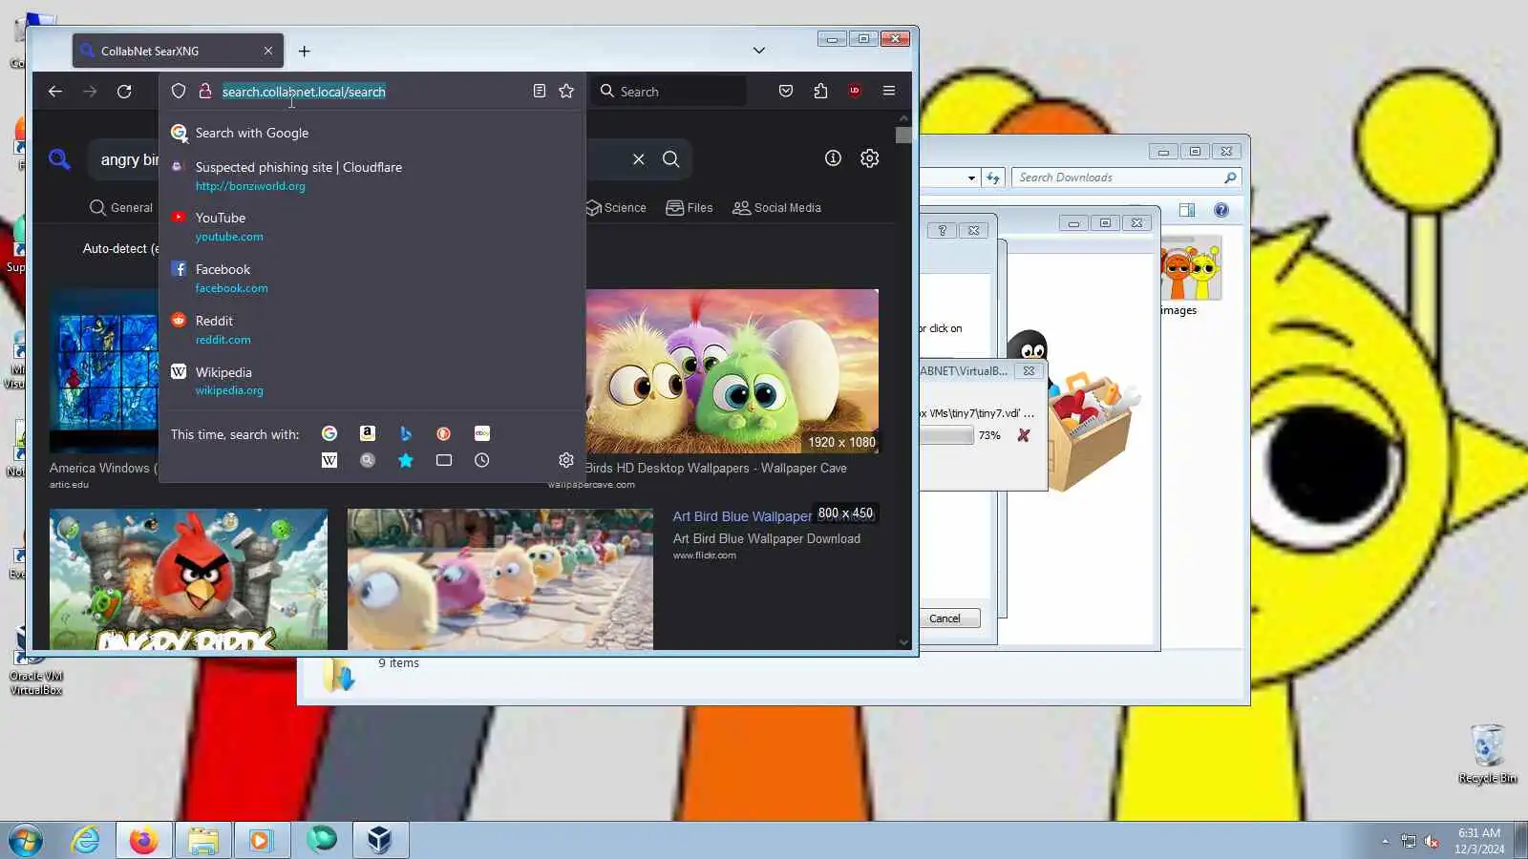Open Firefox tracking protection shield

click(x=179, y=92)
